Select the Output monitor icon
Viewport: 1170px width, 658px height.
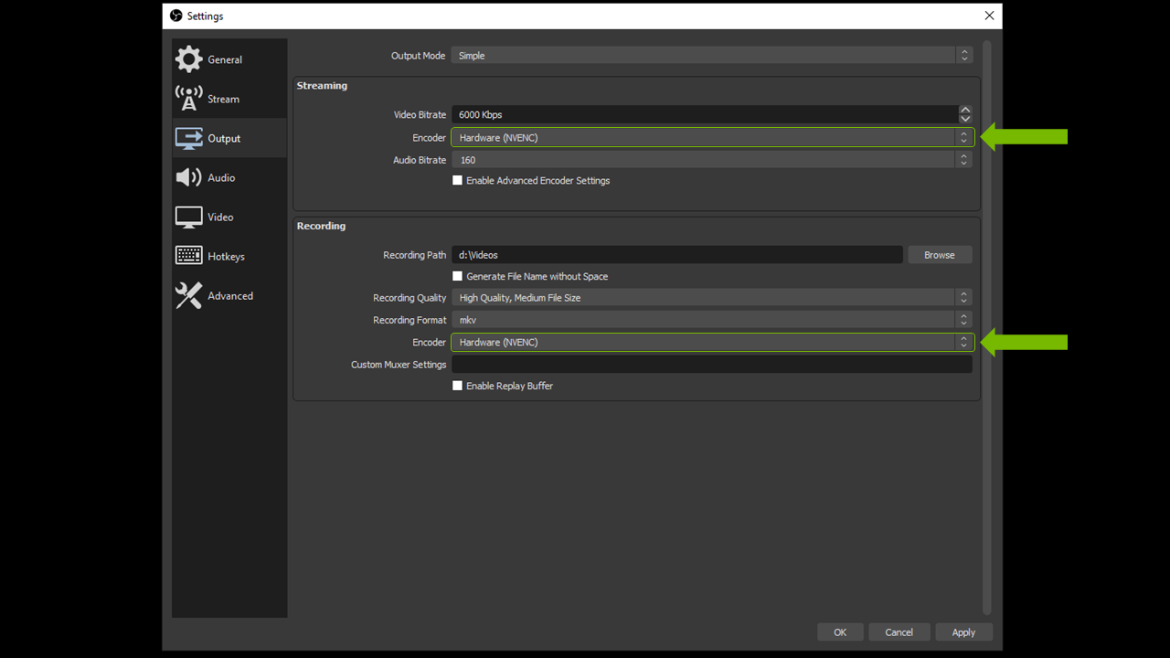pyautogui.click(x=189, y=138)
